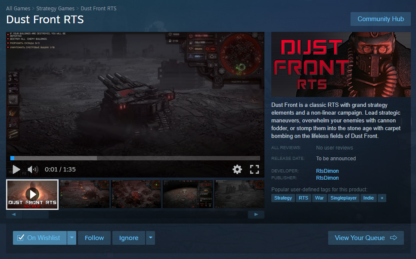Open Dust Front RTS breadcrumb link

coord(99,9)
